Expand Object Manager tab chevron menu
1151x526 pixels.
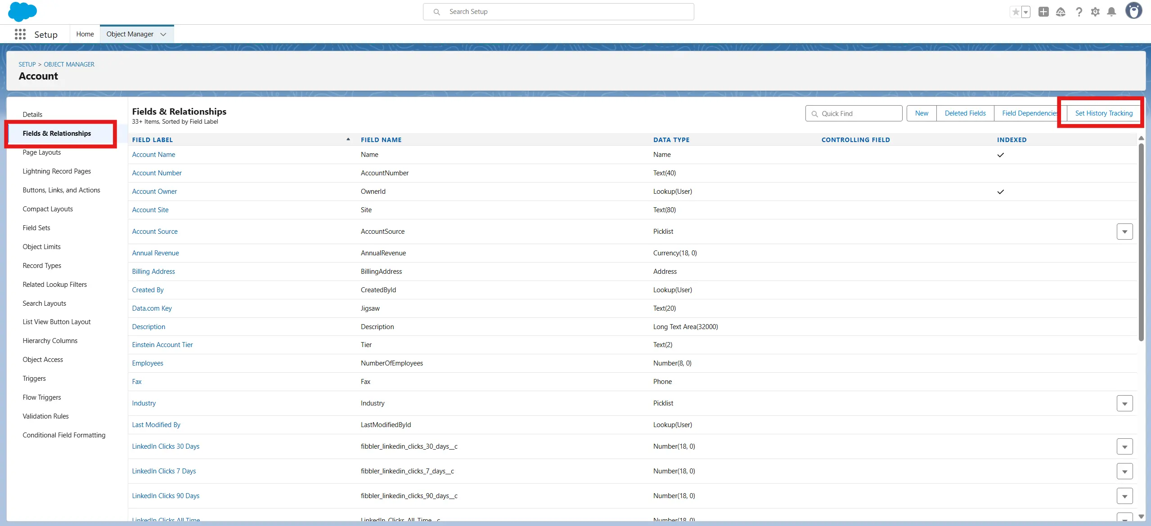[x=163, y=35]
